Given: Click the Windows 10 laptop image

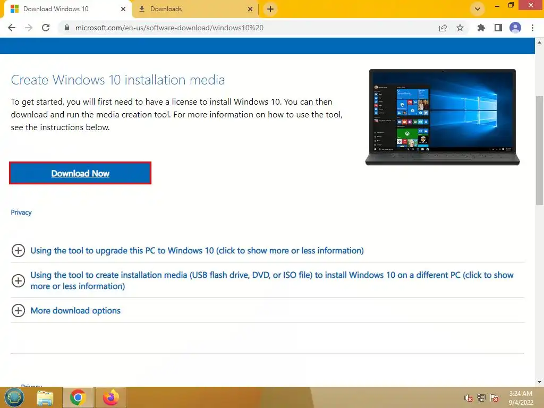Looking at the screenshot, I should 443,117.
